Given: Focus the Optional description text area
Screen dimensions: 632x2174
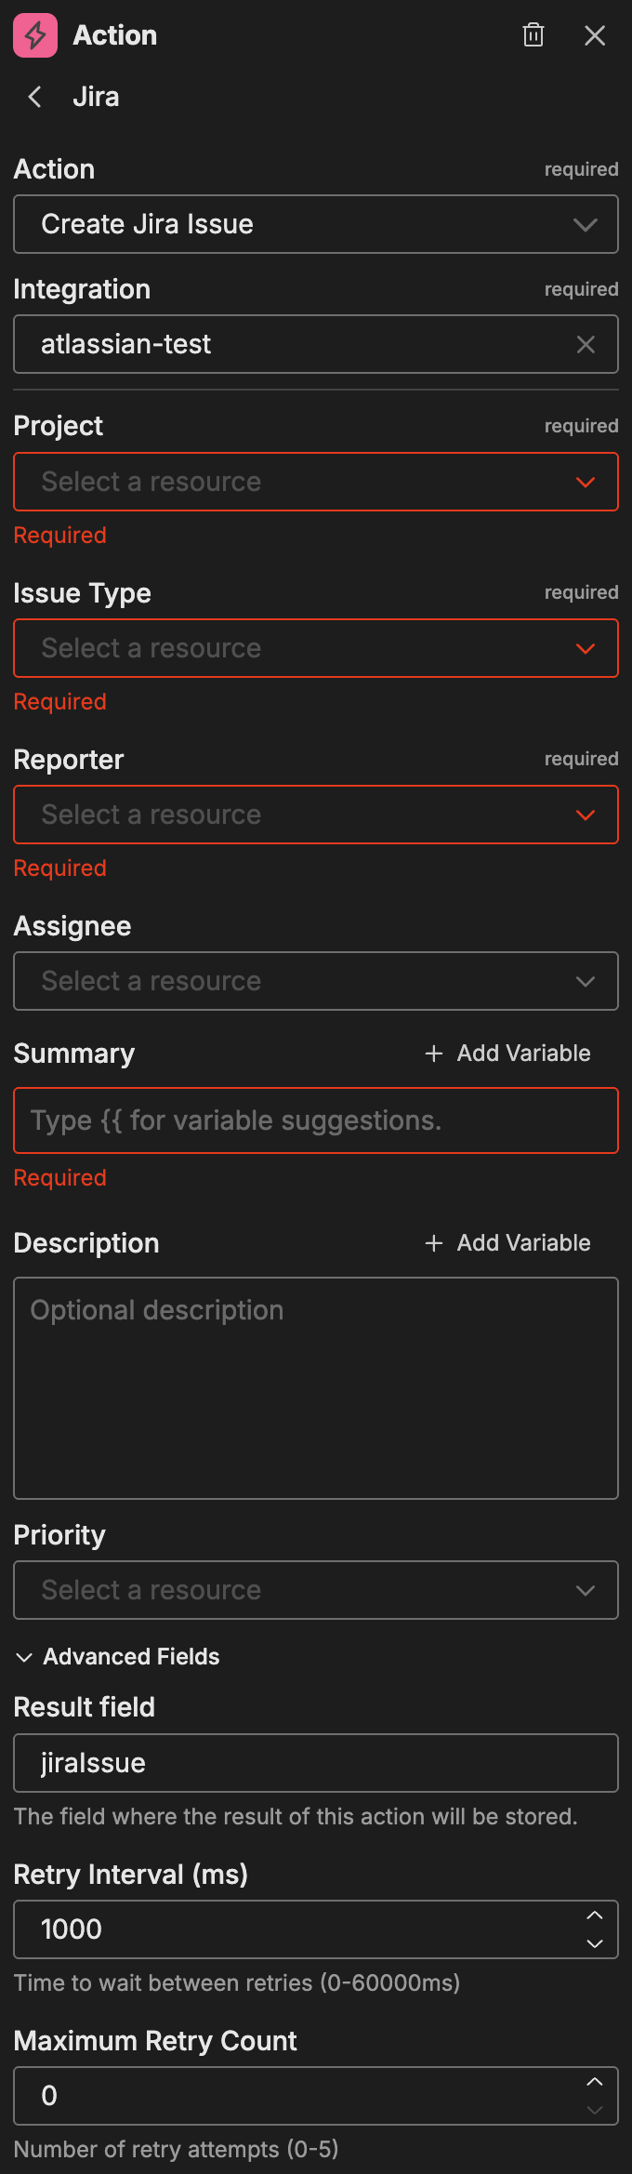Looking at the screenshot, I should [x=316, y=1387].
